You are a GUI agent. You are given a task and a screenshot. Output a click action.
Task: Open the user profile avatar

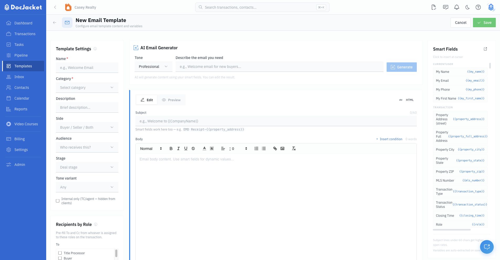pos(491,7)
